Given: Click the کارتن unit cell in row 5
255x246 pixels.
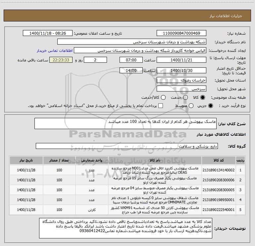Looking at the screenshot, I should [92, 210].
